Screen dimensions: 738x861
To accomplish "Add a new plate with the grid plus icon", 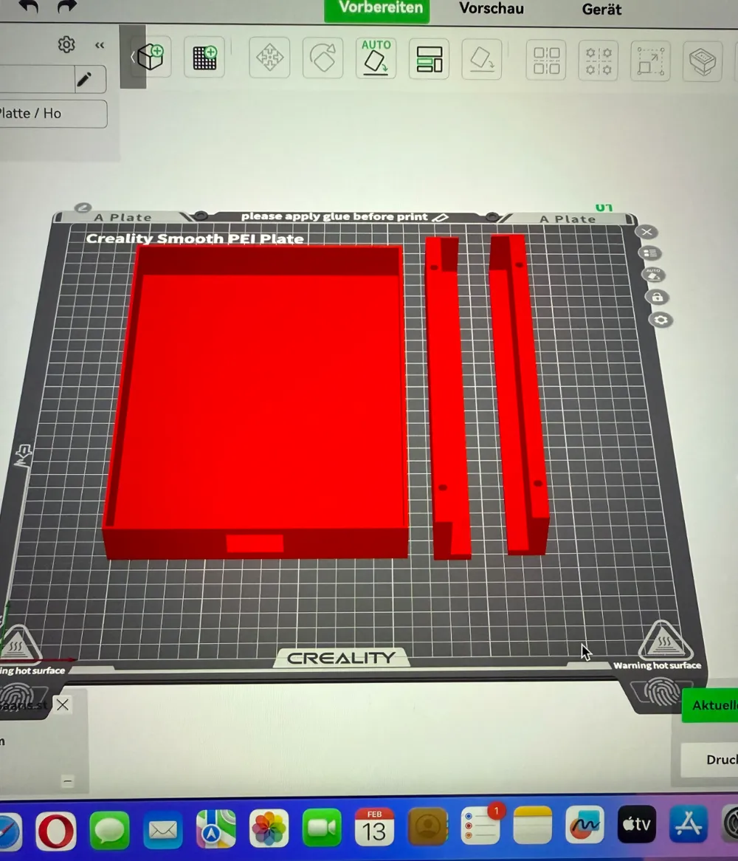I will tap(204, 57).
